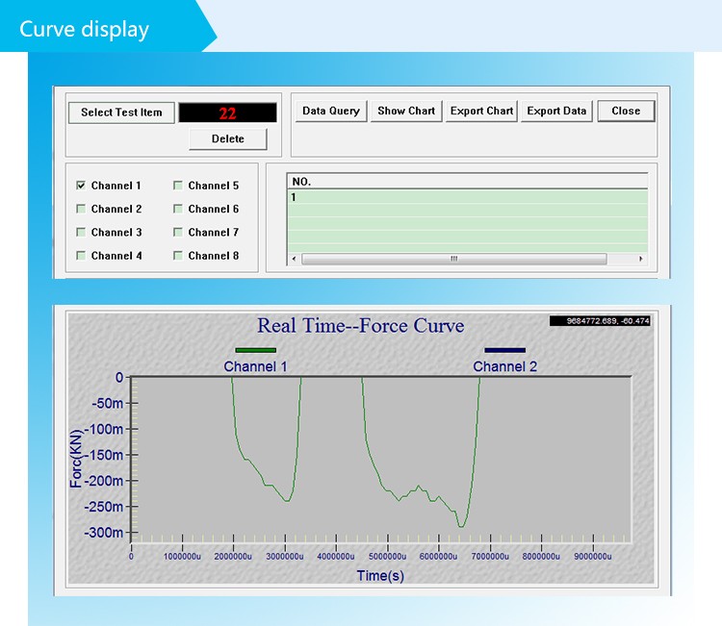Open Data Query
722x626 pixels.
click(330, 111)
